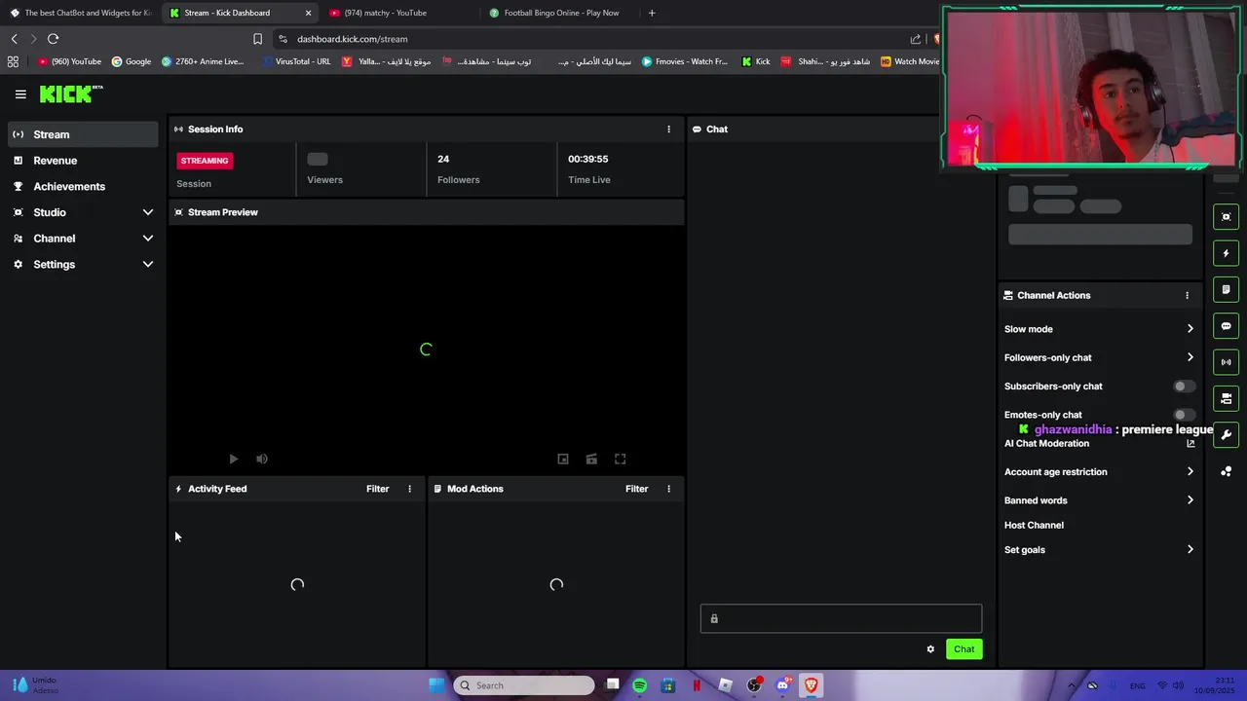Screen dimensions: 1247x701
Task: Open VirusTotal - URL bookmark
Action: 296,61
